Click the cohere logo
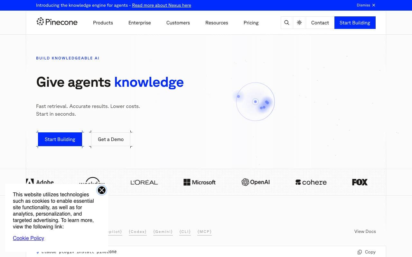This screenshot has height=257, width=412. tap(311, 182)
